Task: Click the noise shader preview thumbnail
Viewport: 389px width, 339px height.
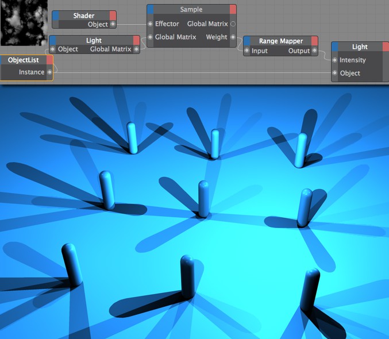Action: pos(24,22)
